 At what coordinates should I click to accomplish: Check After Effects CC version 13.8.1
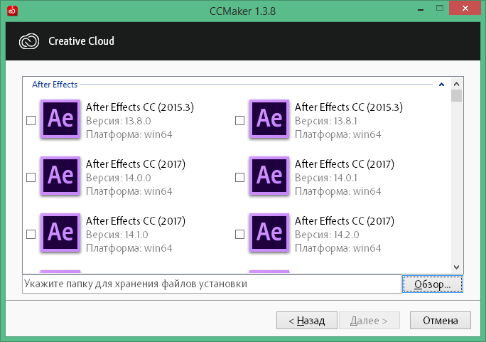point(240,120)
